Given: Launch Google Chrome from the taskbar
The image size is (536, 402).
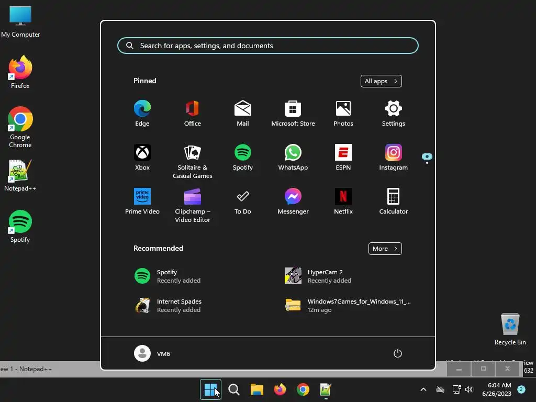Looking at the screenshot, I should 303,389.
